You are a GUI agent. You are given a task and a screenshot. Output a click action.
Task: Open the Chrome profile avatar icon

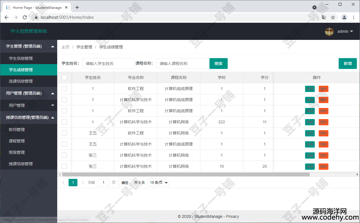[344, 17]
